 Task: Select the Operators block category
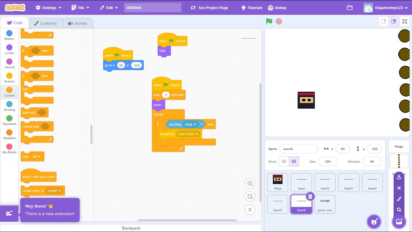point(9,120)
